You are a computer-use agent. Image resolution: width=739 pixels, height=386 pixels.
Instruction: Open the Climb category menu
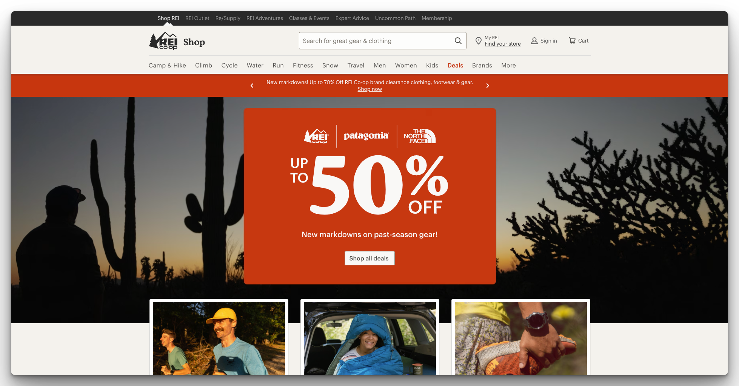[x=204, y=65]
